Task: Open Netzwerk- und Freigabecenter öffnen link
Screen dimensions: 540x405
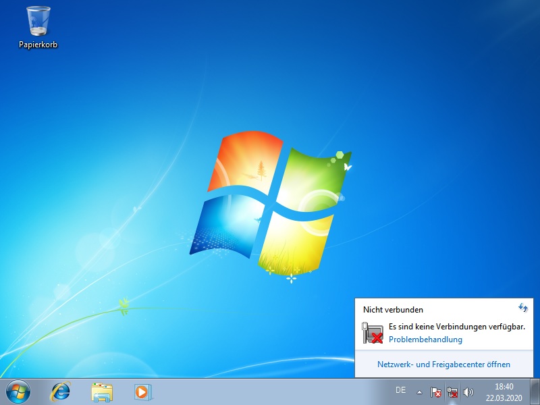Action: [x=443, y=364]
